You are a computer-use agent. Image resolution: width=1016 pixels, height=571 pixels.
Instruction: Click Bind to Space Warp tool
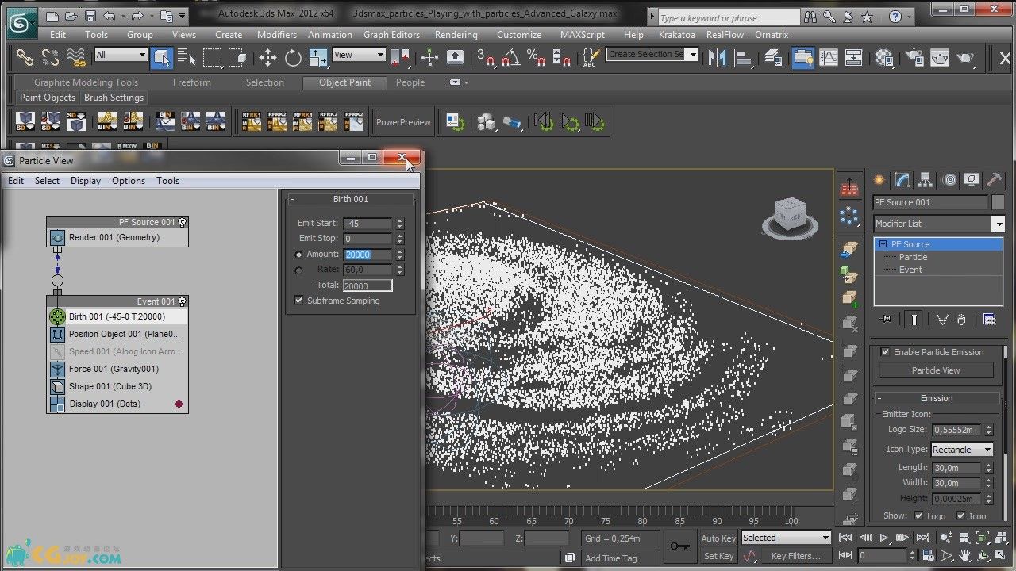[x=76, y=57]
